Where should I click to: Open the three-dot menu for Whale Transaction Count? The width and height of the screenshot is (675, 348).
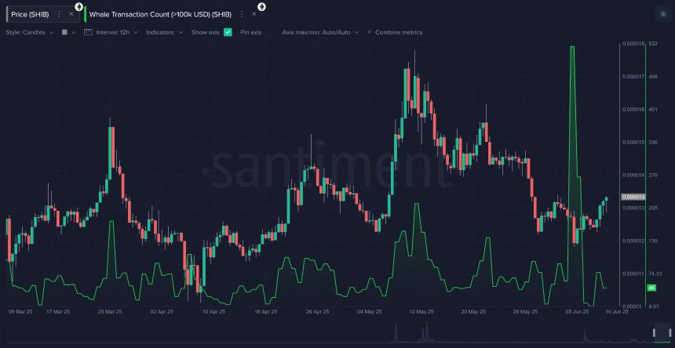[x=242, y=14]
